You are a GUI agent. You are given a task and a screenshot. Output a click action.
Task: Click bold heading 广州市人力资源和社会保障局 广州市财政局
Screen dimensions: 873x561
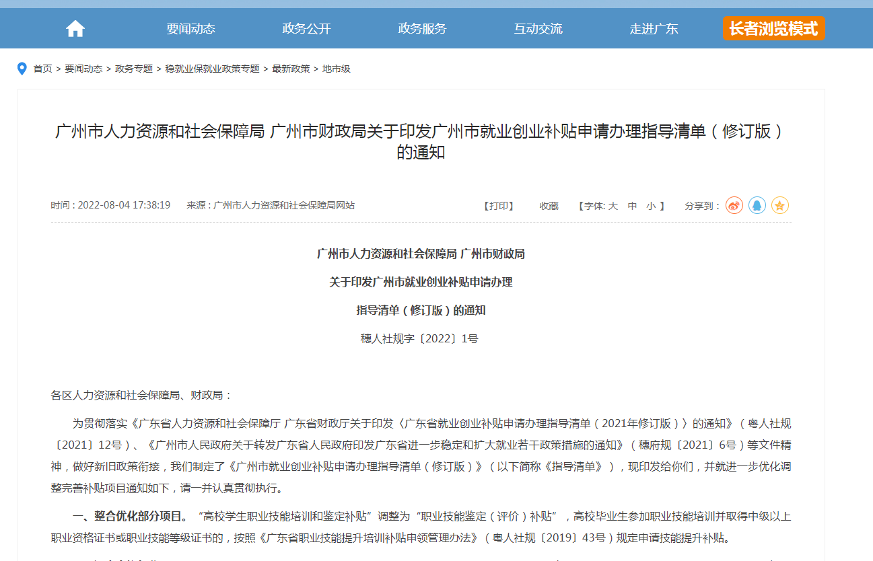pyautogui.click(x=421, y=254)
